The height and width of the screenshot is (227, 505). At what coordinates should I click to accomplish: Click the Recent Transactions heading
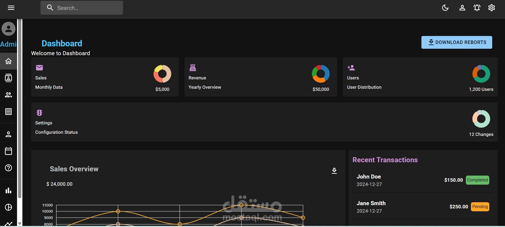click(385, 160)
